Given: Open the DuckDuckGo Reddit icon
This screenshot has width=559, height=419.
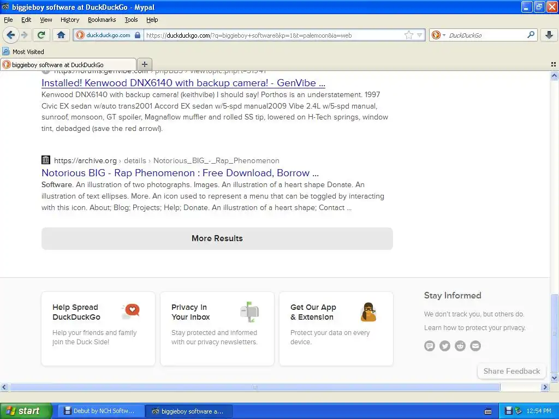Looking at the screenshot, I should [460, 345].
